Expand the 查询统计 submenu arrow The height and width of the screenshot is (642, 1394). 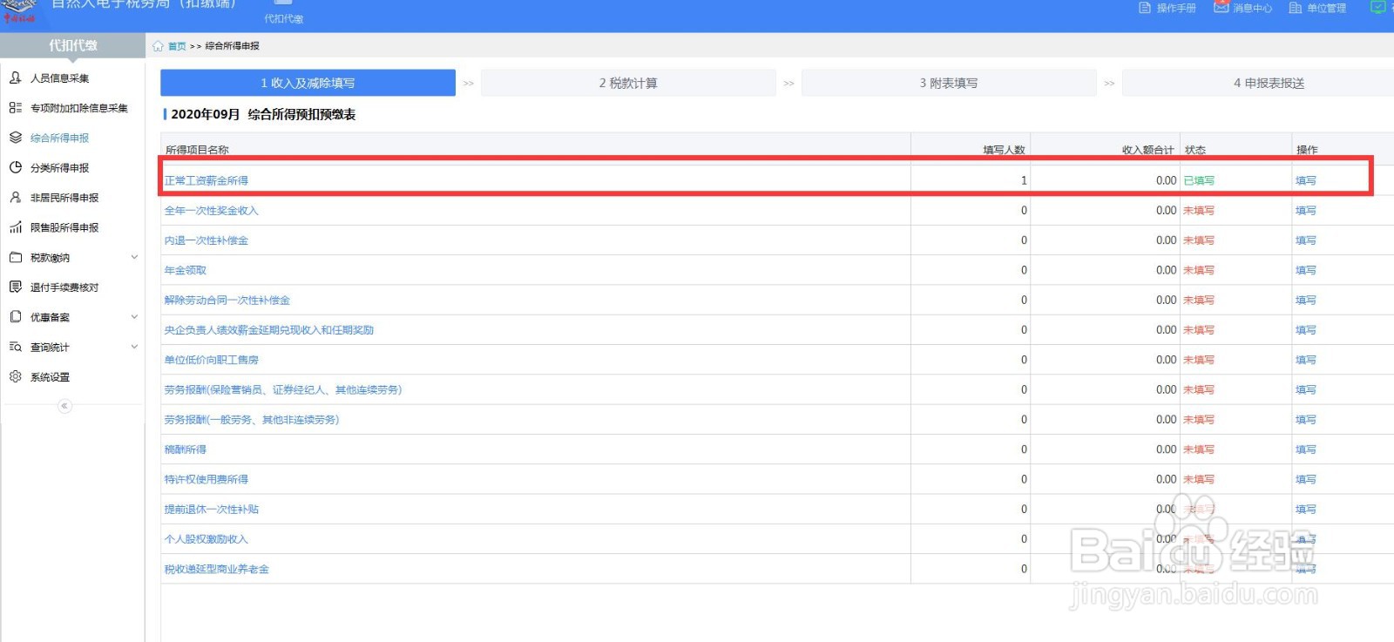[x=134, y=347]
